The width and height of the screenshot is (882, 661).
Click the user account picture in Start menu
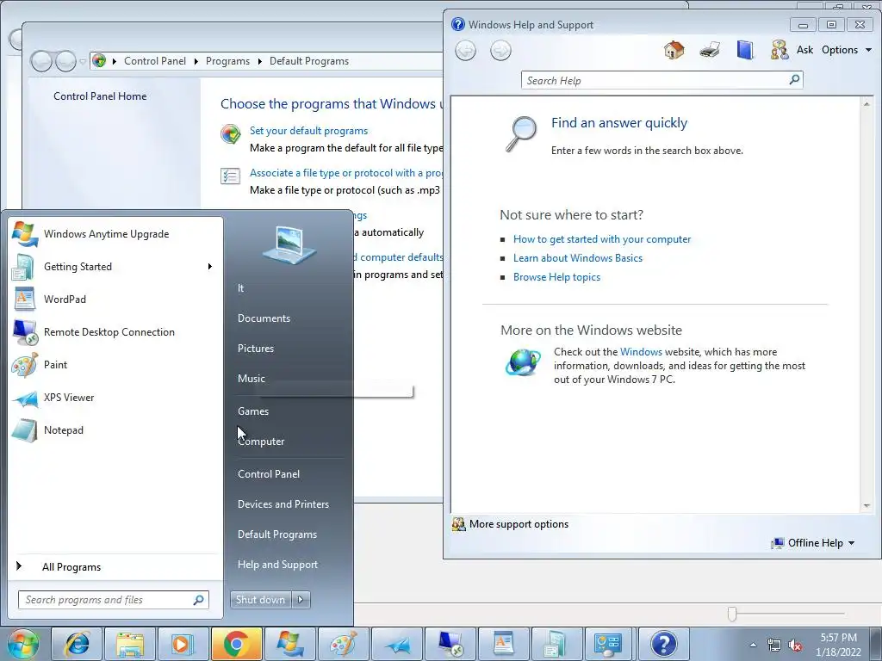pos(289,245)
